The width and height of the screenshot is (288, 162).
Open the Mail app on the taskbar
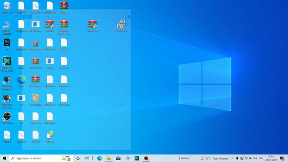click(x=118, y=158)
